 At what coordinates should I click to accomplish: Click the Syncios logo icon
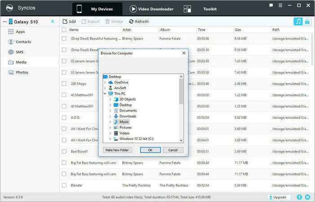point(9,8)
